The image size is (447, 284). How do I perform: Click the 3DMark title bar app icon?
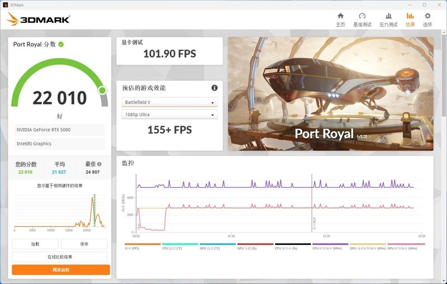(5, 5)
